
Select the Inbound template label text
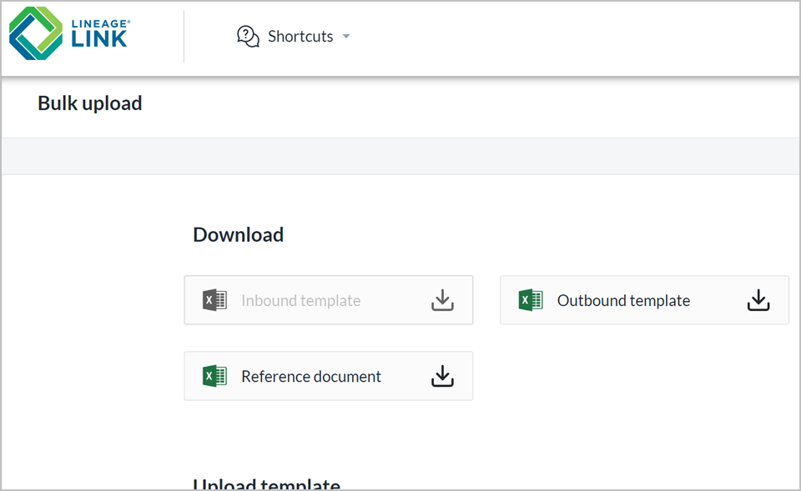pos(301,301)
